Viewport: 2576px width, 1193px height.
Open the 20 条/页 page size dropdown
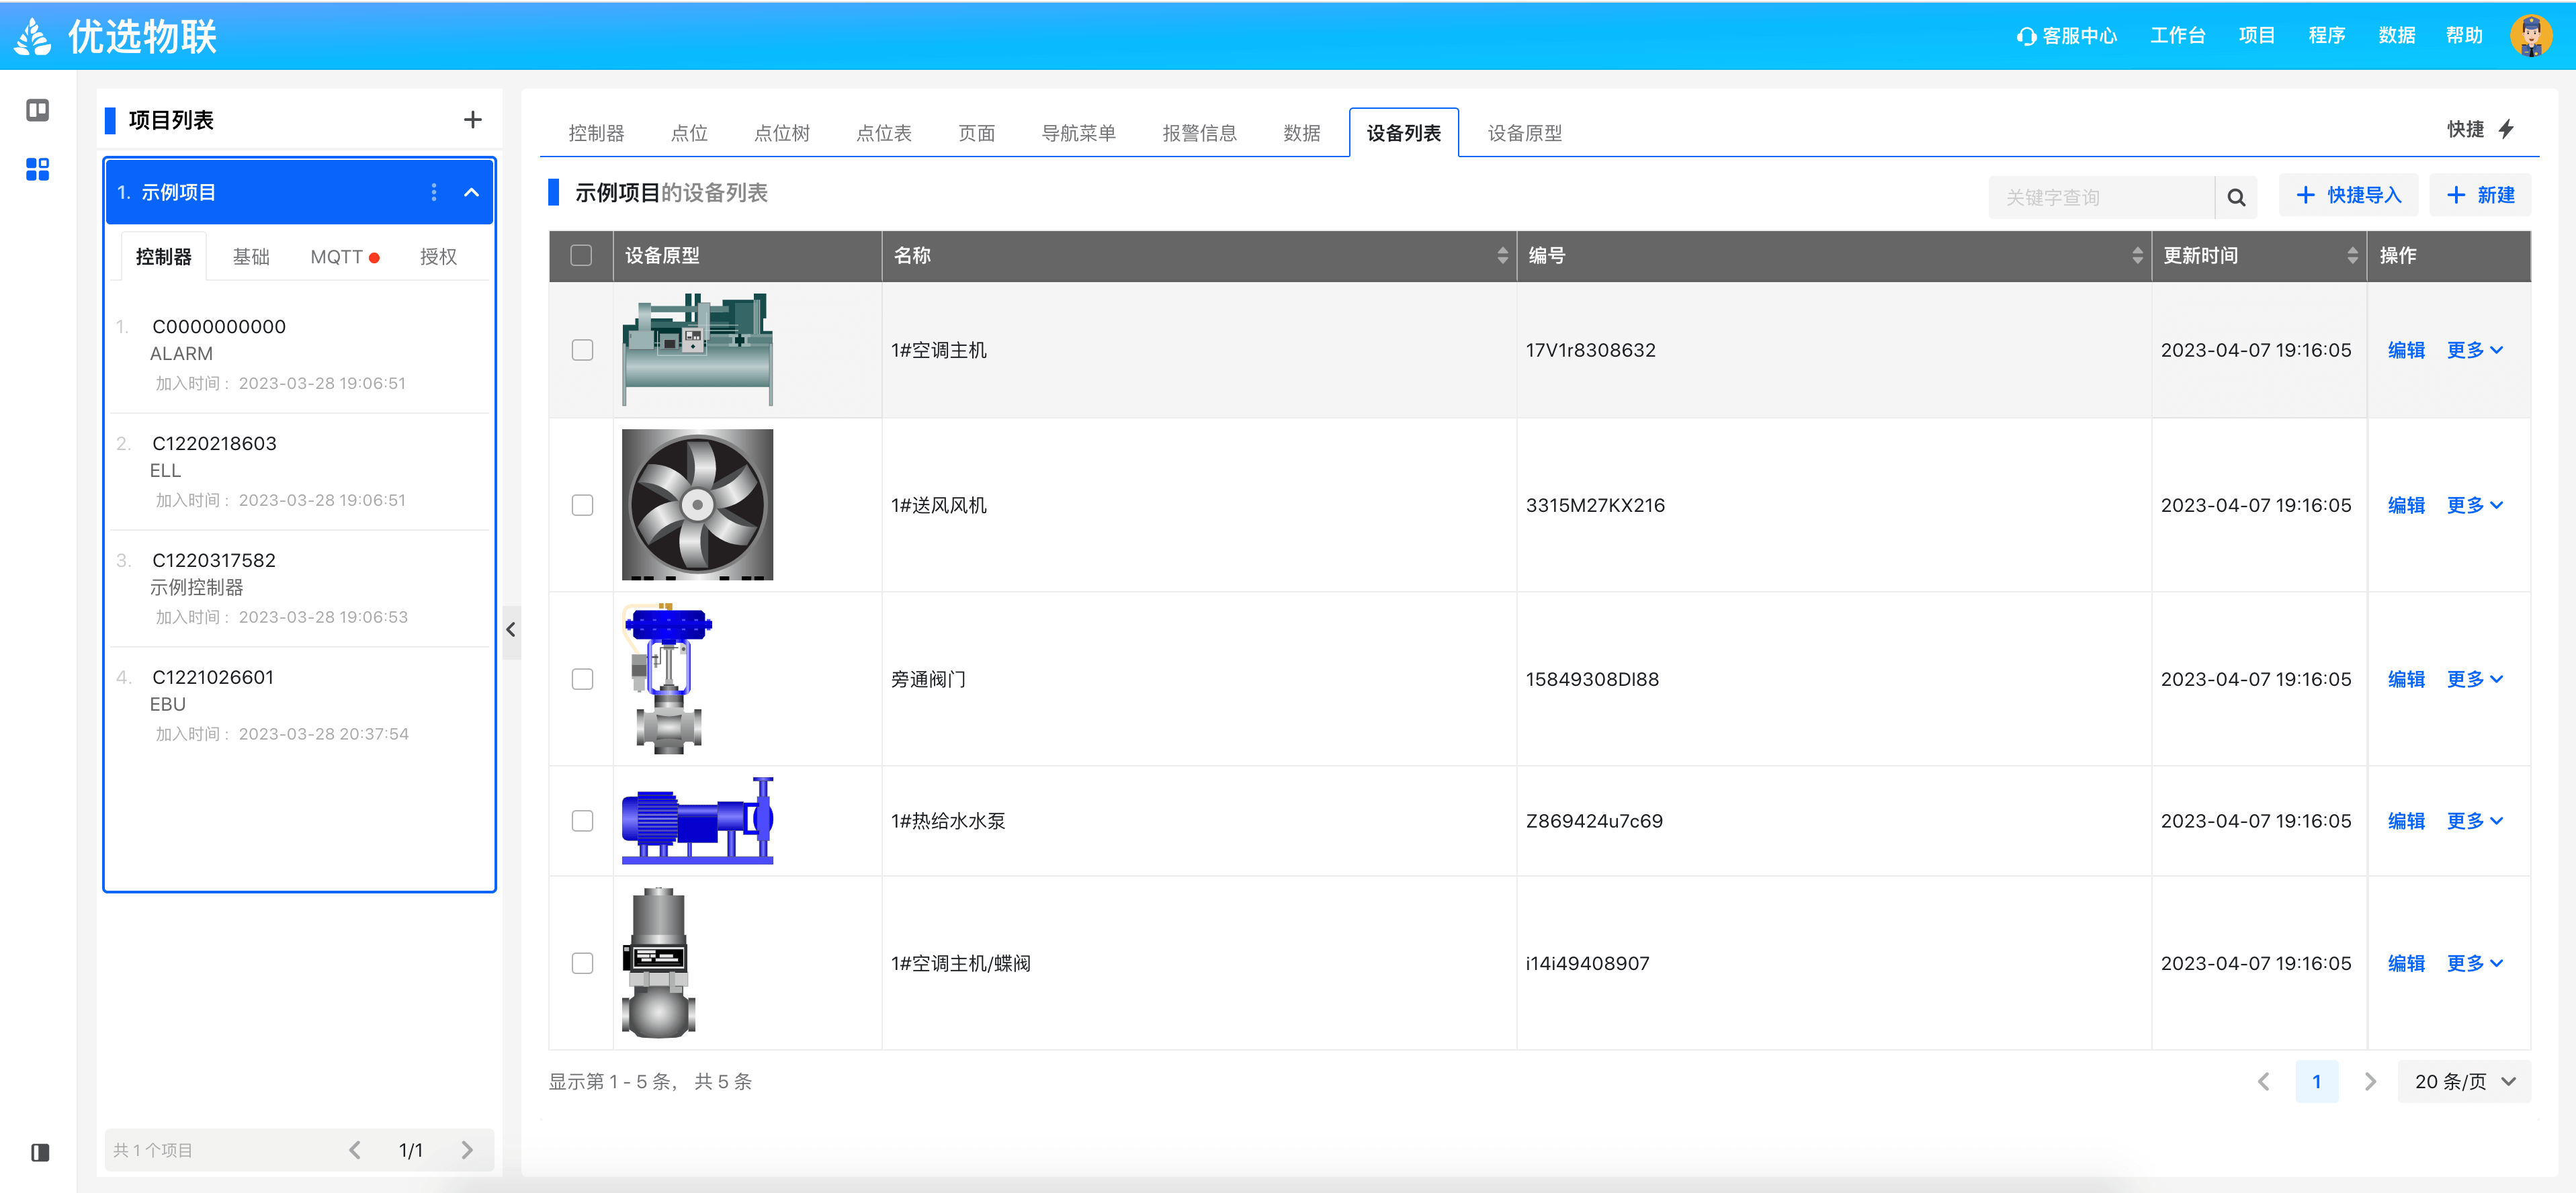(2464, 1081)
